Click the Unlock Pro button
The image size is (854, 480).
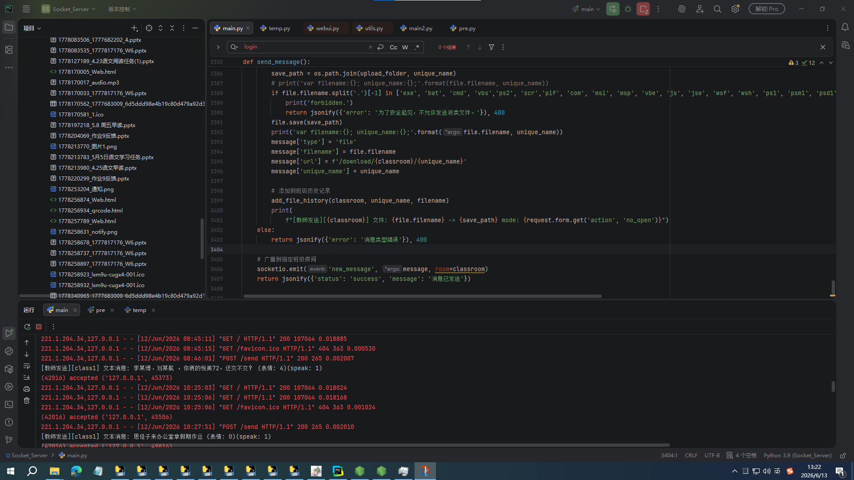[x=767, y=9]
